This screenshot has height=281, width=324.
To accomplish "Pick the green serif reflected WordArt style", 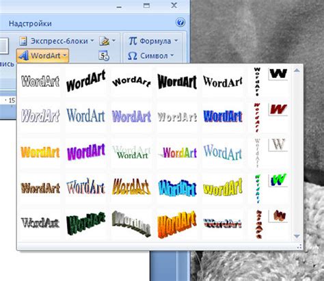I will (x=131, y=152).
